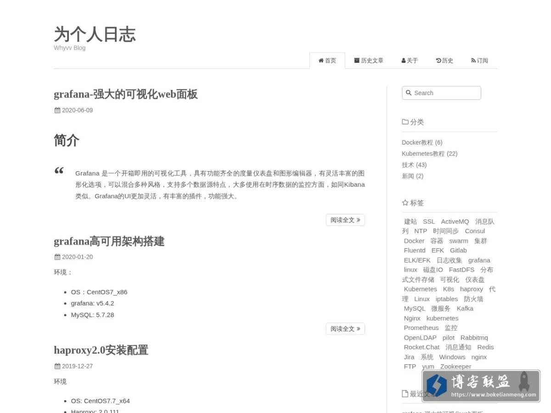Select the Windows tag

452,357
